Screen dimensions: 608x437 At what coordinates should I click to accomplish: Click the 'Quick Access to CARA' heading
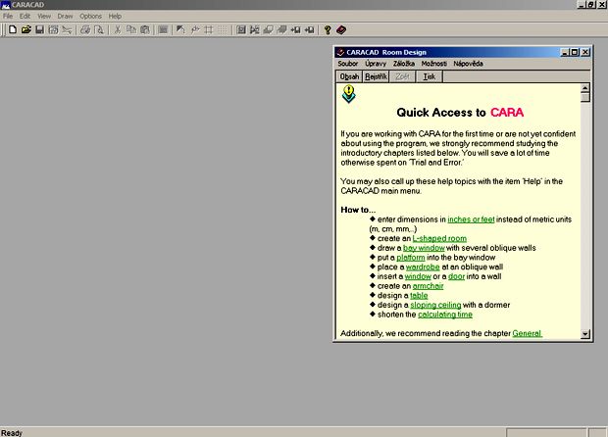(460, 113)
